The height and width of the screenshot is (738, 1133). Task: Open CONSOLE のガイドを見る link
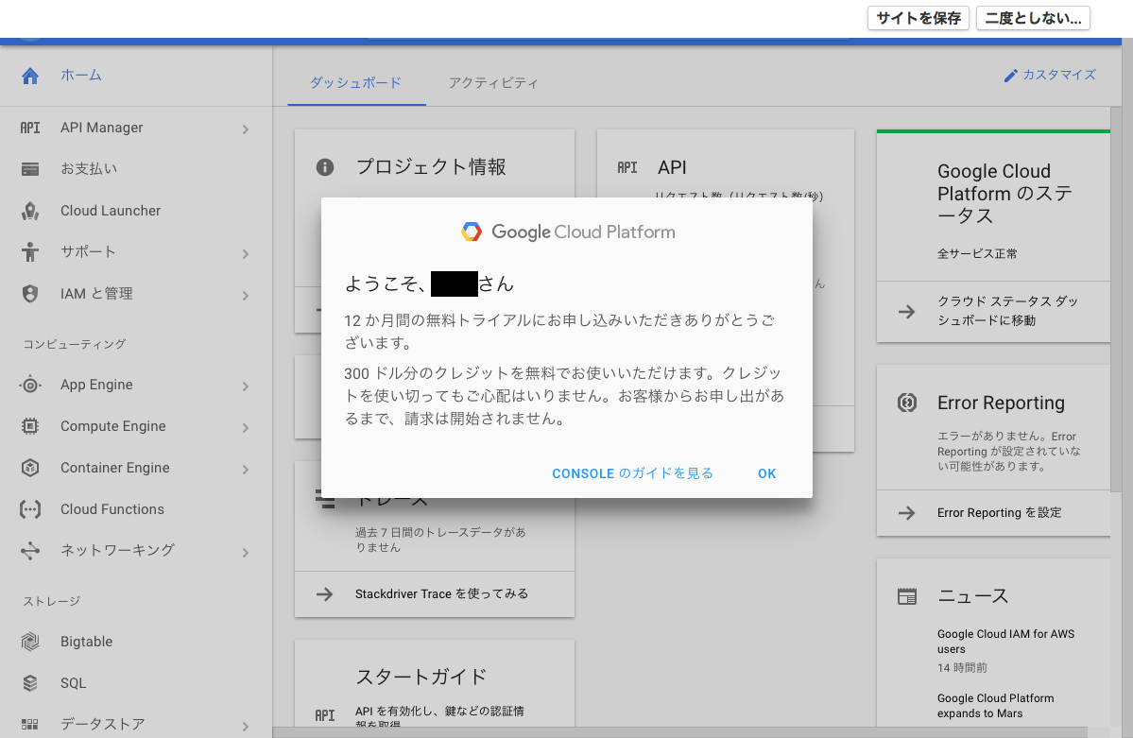(x=632, y=473)
